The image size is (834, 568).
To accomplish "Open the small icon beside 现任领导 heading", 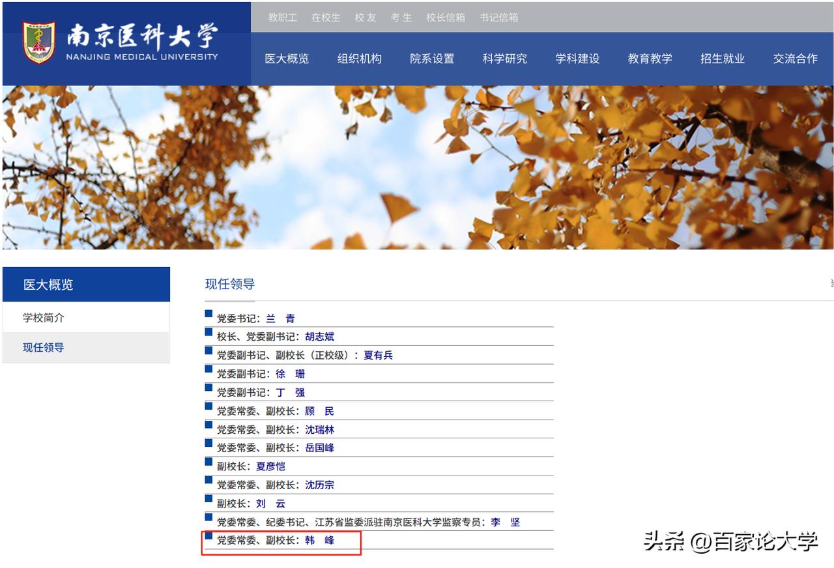I will 830,283.
